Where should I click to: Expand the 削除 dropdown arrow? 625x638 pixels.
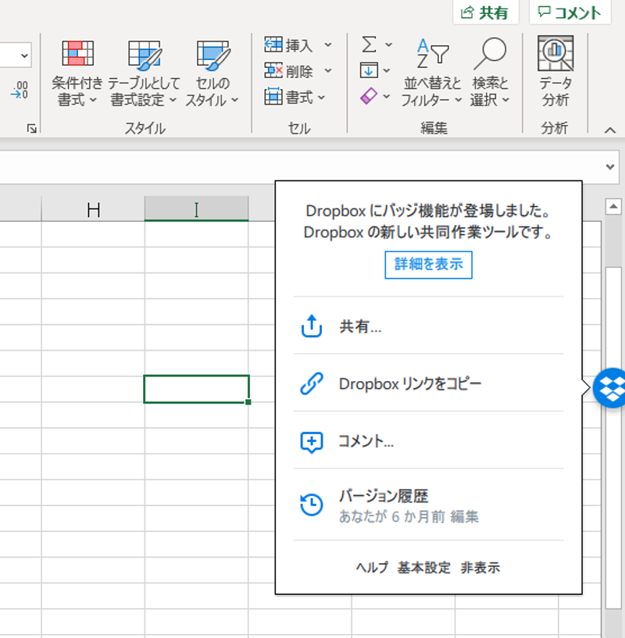pos(328,71)
